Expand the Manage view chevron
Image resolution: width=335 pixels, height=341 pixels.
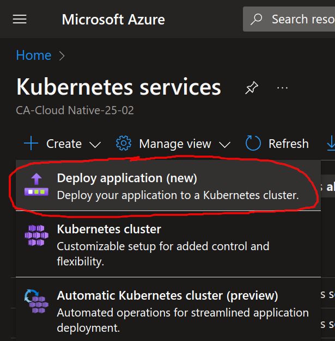click(225, 145)
